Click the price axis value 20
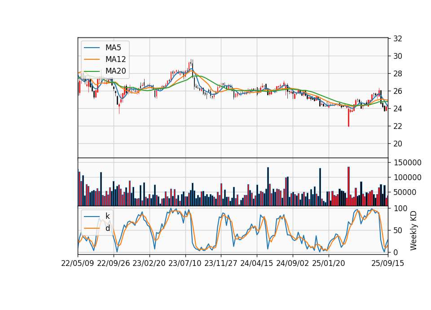 click(x=397, y=144)
